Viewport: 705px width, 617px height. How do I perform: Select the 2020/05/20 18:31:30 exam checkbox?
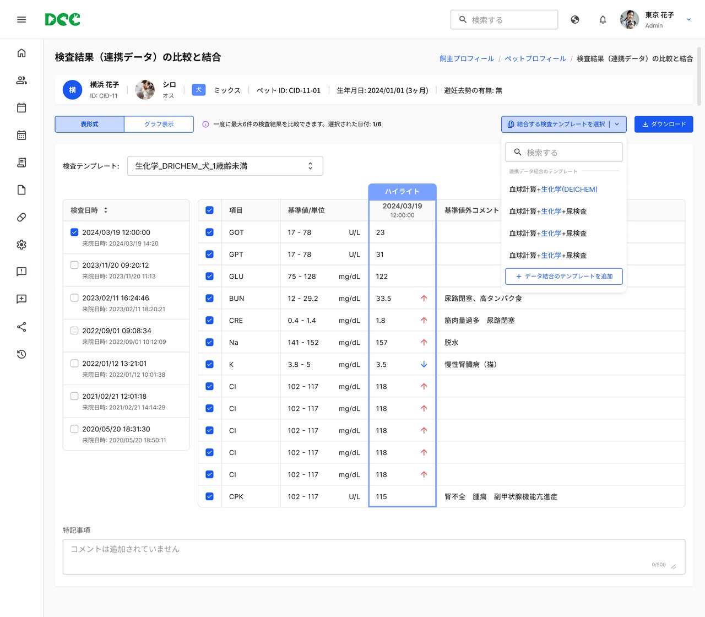pyautogui.click(x=74, y=429)
